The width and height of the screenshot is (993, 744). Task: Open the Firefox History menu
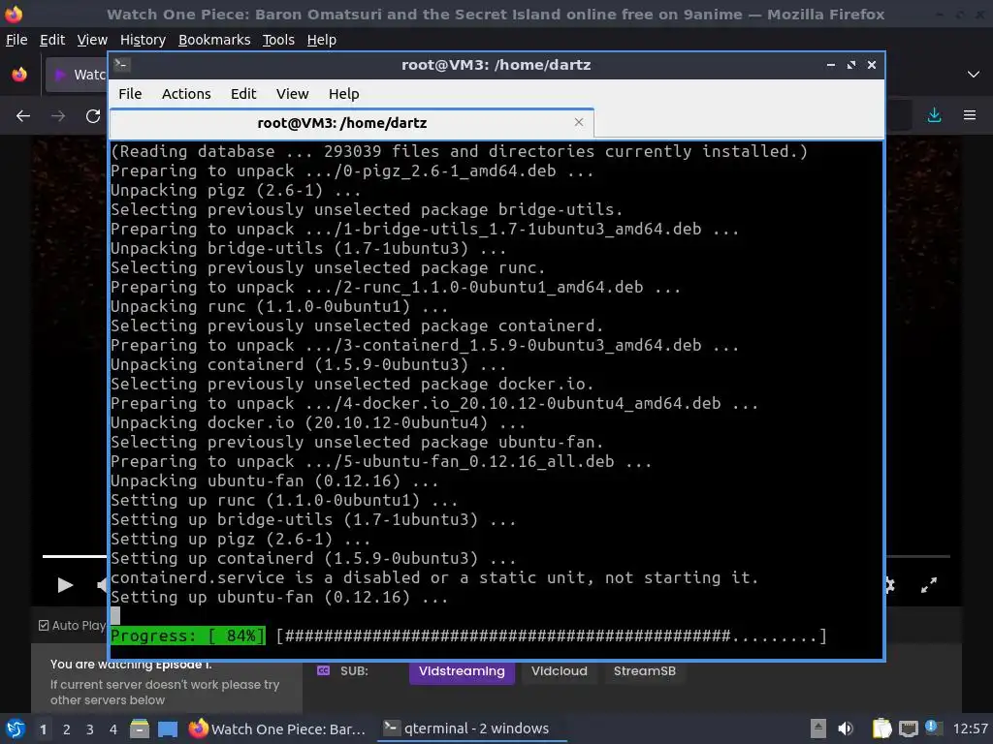tap(143, 40)
